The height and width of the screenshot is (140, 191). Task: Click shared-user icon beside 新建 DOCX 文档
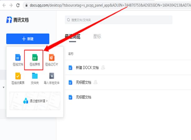[103, 68]
